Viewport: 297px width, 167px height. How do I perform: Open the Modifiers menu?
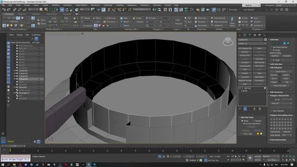click(56, 5)
